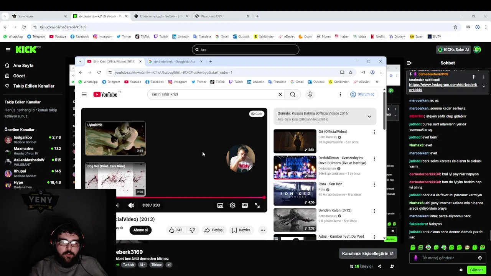This screenshot has width=491, height=276.
Task: Expand bookmarks overflow in YouTube window
Action: click(x=377, y=82)
